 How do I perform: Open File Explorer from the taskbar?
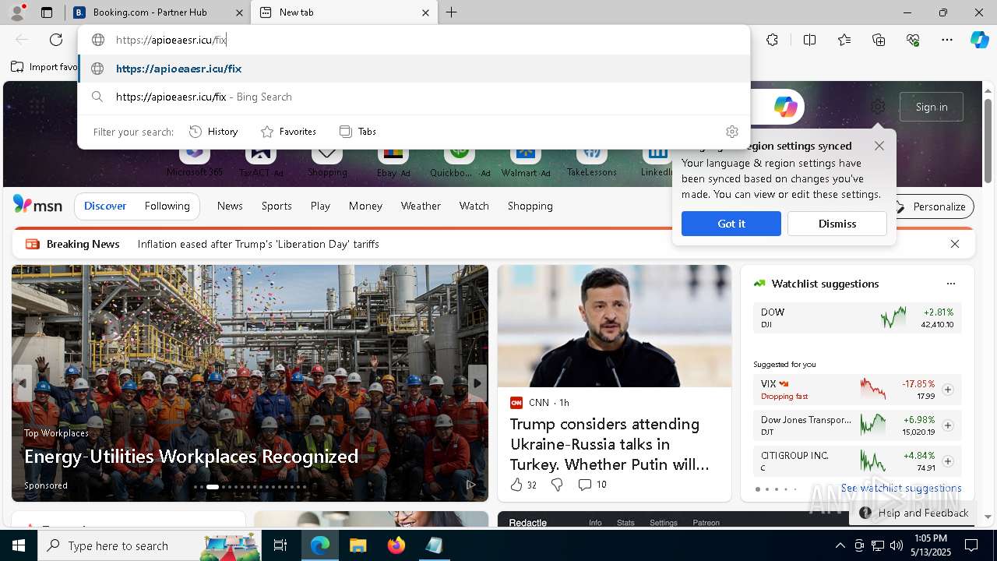[x=358, y=545]
